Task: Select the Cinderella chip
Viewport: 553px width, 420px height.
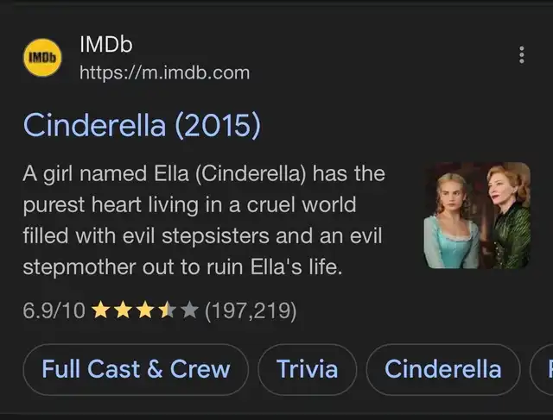Action: coord(443,369)
